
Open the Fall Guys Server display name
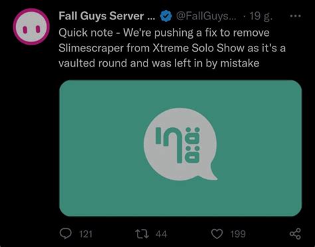pyautogui.click(x=107, y=16)
